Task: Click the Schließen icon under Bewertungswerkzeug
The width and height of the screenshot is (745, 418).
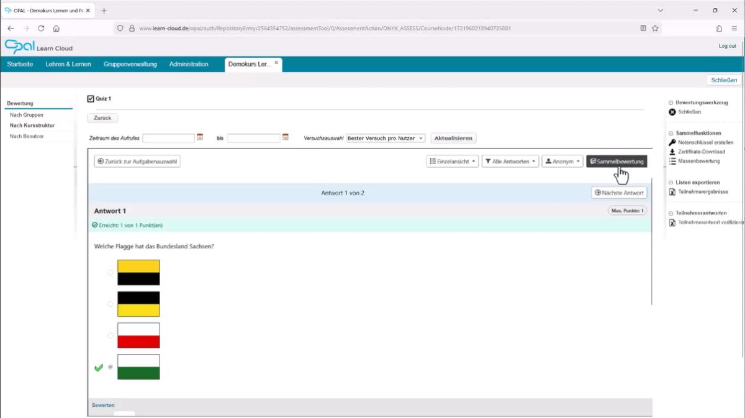Action: point(672,112)
